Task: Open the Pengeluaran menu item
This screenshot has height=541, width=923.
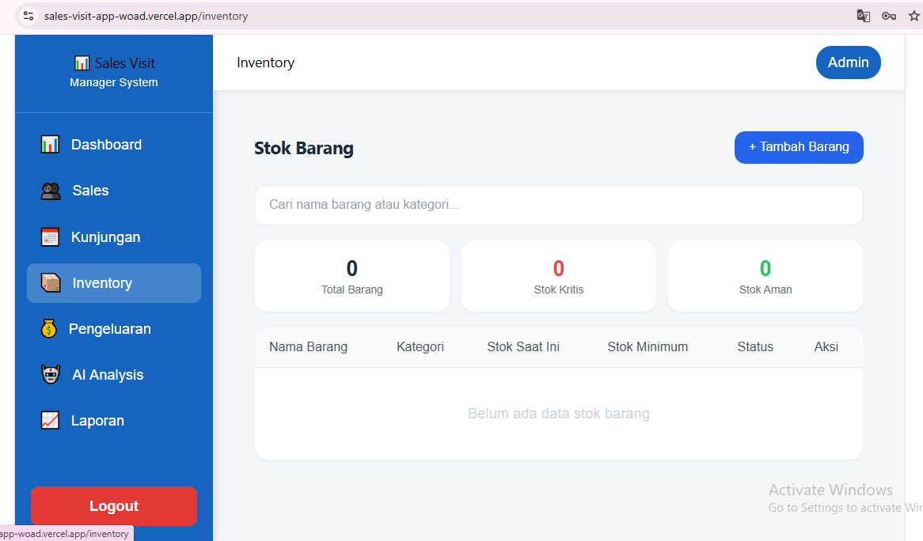Action: point(114,329)
